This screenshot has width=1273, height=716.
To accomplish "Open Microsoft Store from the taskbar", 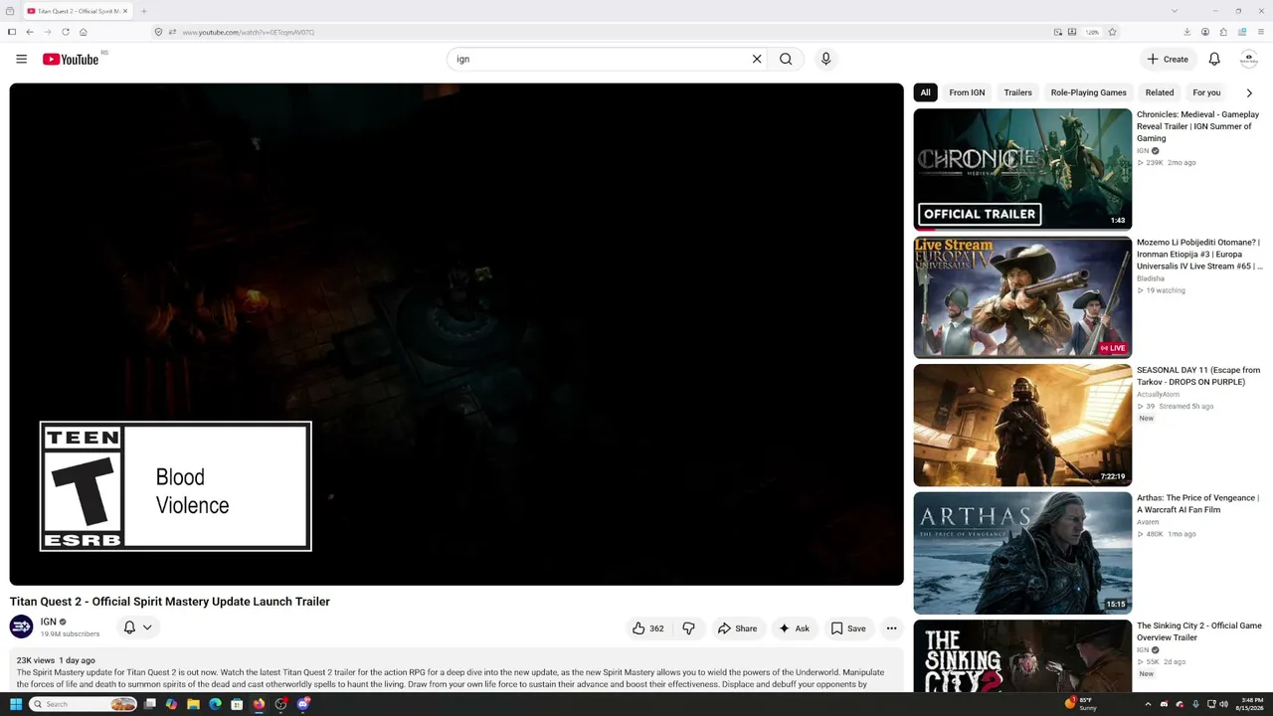I will point(237,704).
